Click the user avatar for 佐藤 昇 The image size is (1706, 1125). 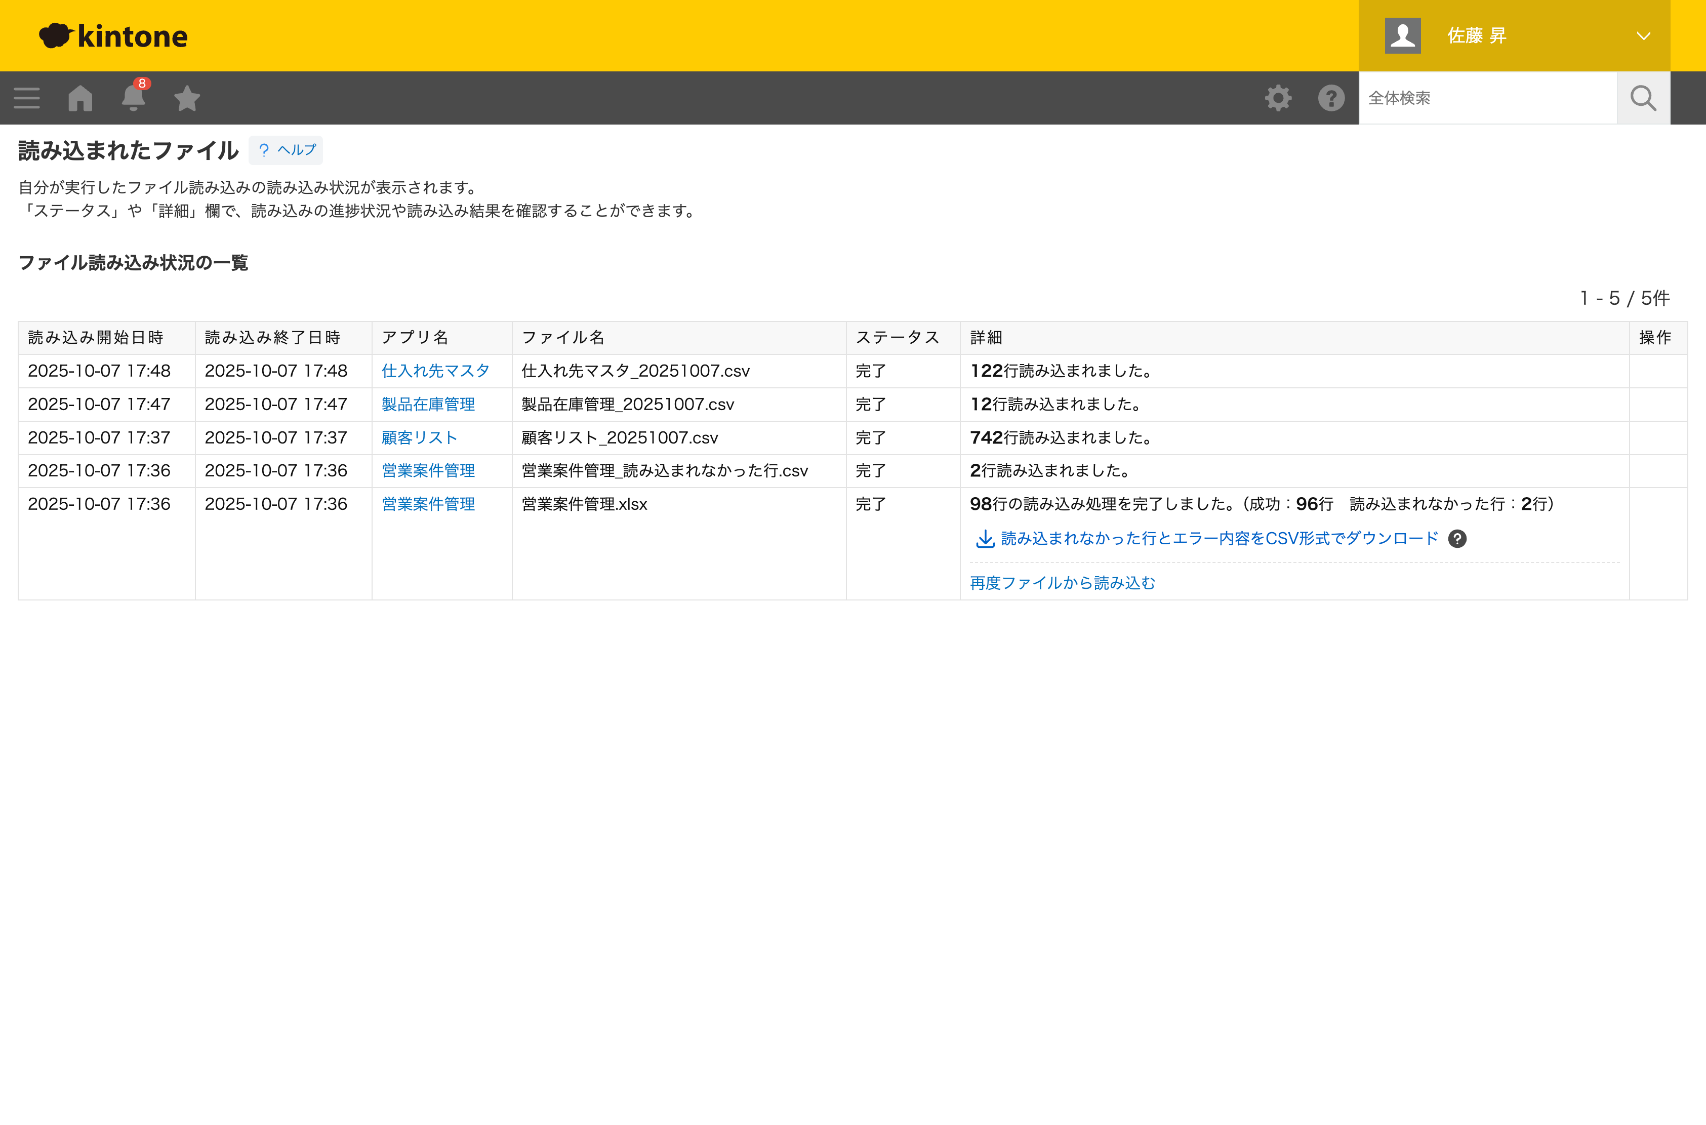coord(1402,35)
